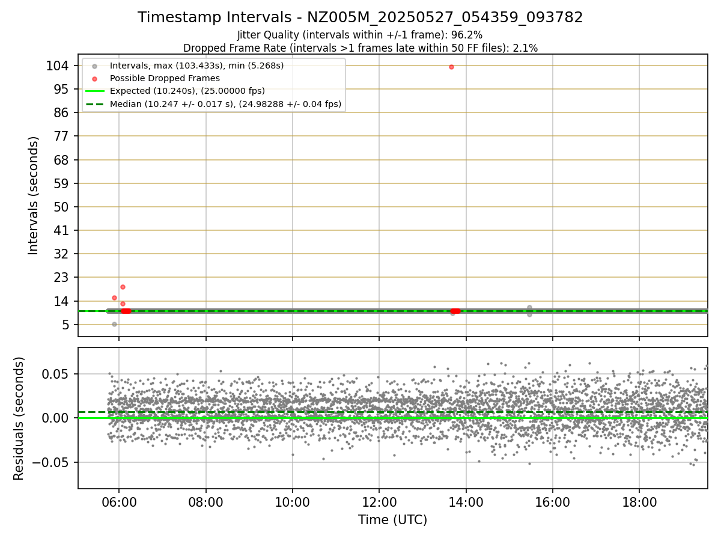Click the gray interval cluster near 15:30

tap(529, 311)
